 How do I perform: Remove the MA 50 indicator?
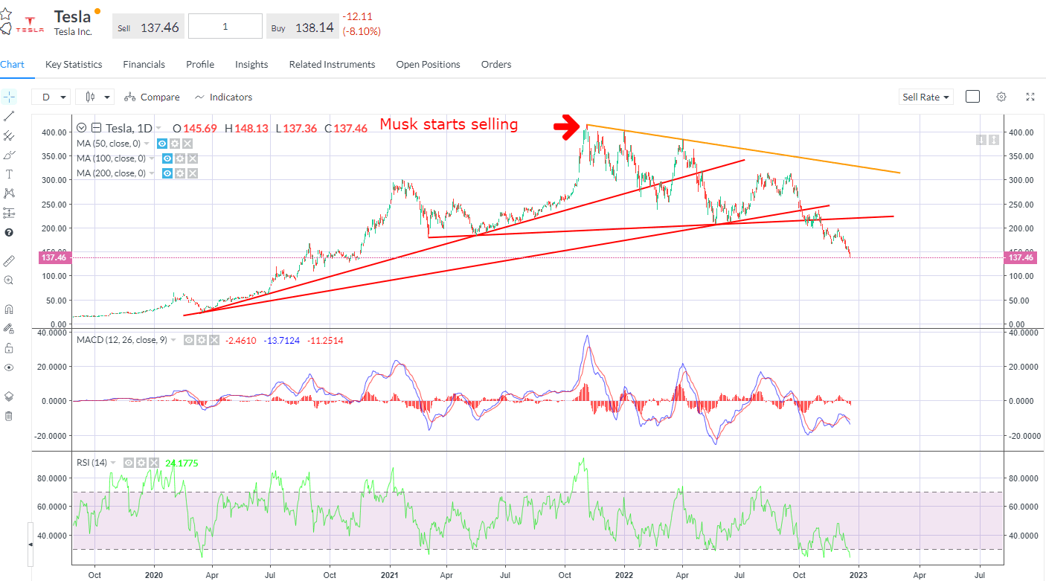[187, 144]
